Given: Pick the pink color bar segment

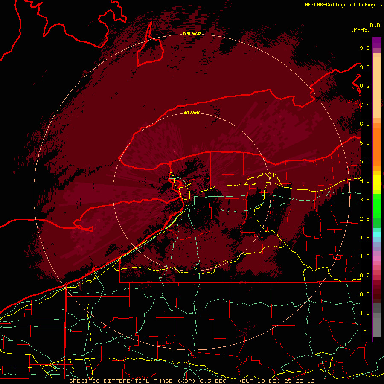Looking at the screenshot, I should 377,259.
